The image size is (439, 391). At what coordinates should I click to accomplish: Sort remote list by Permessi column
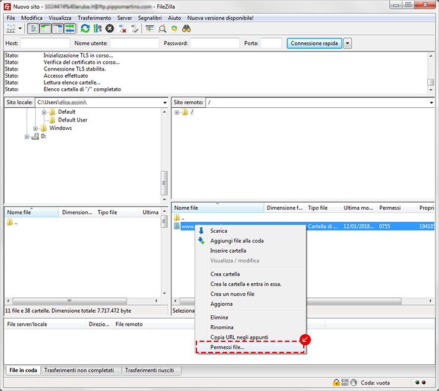coord(396,208)
